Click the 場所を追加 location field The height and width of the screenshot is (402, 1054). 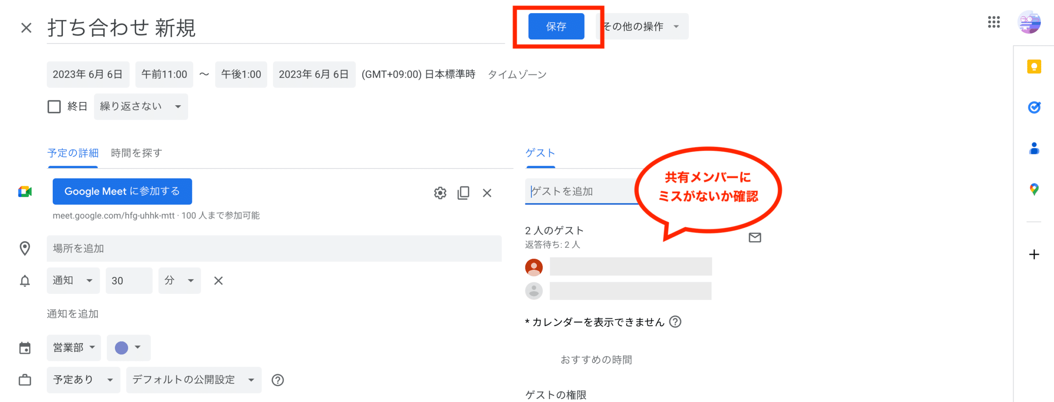[x=274, y=249]
